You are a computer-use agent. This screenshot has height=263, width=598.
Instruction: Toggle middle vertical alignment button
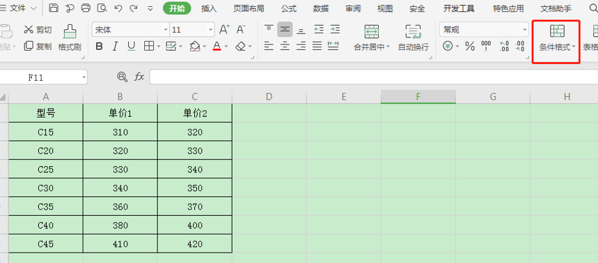point(285,29)
